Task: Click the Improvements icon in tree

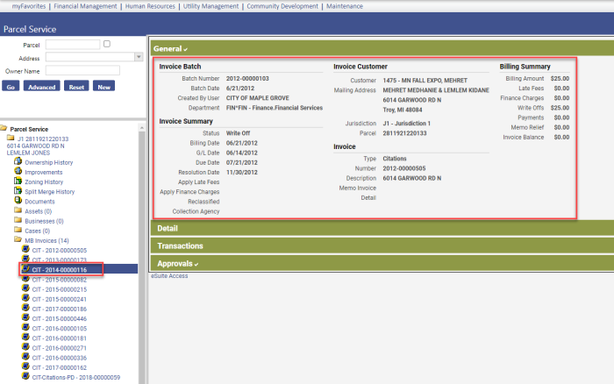Action: [x=18, y=171]
